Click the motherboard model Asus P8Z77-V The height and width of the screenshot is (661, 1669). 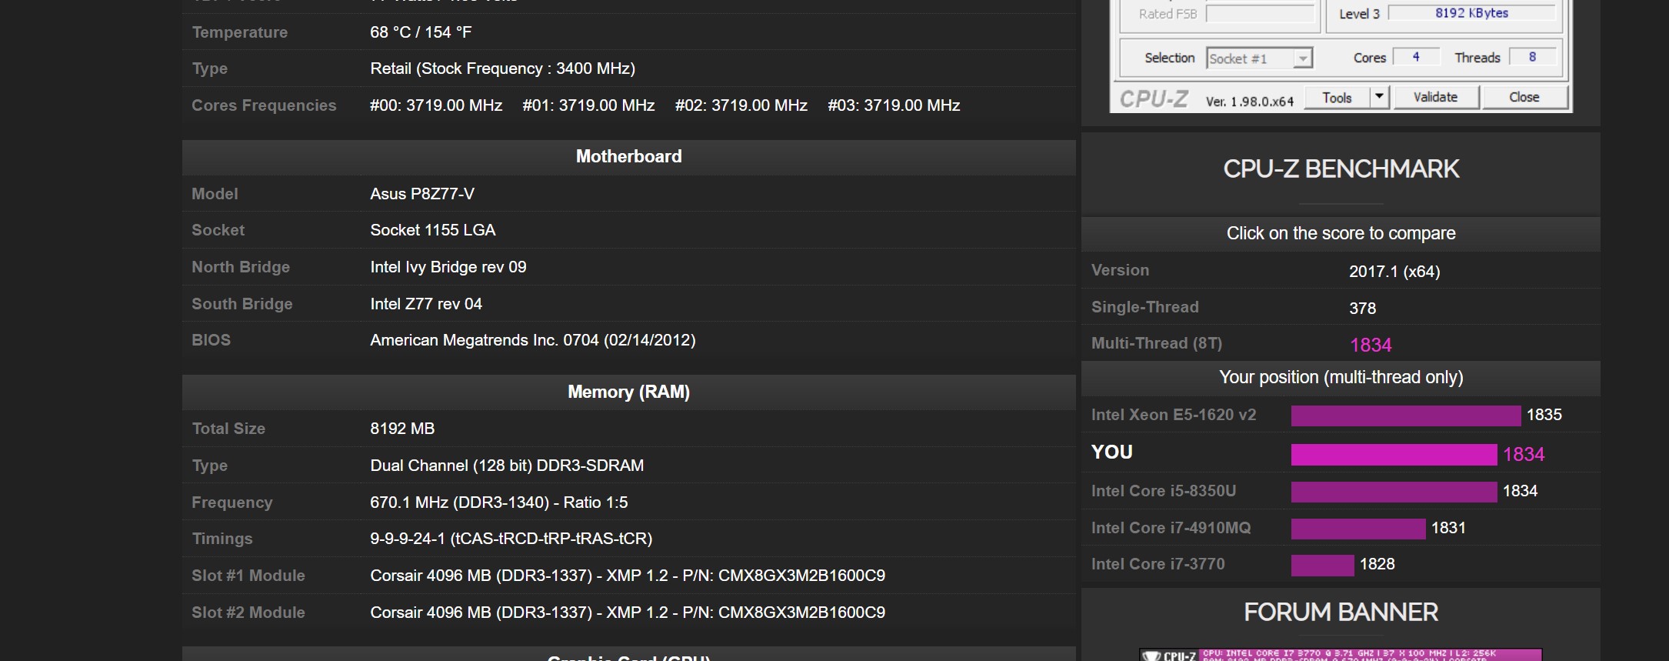tap(422, 194)
